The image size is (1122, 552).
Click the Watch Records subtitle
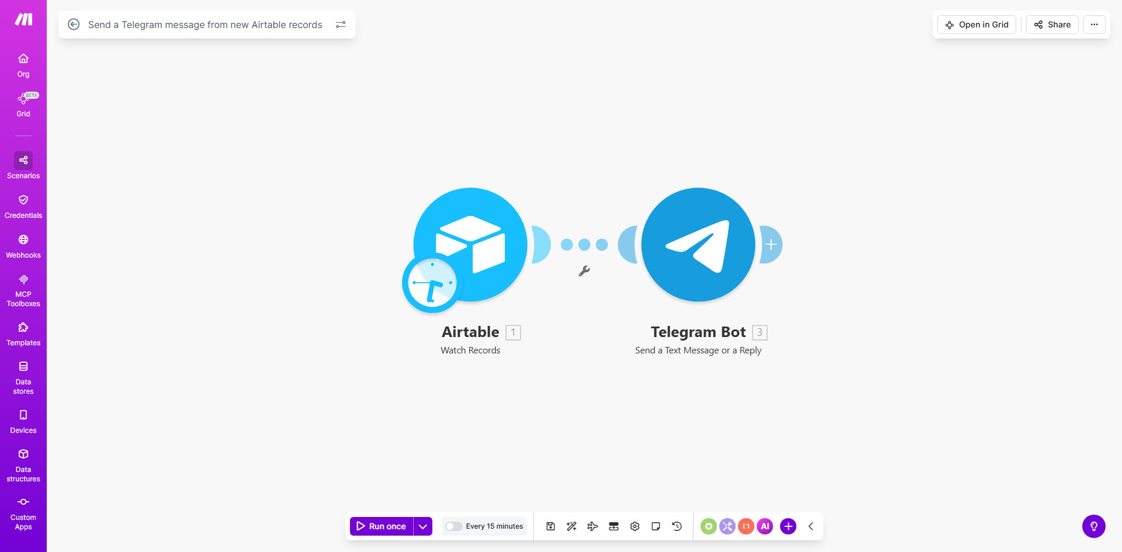point(470,350)
